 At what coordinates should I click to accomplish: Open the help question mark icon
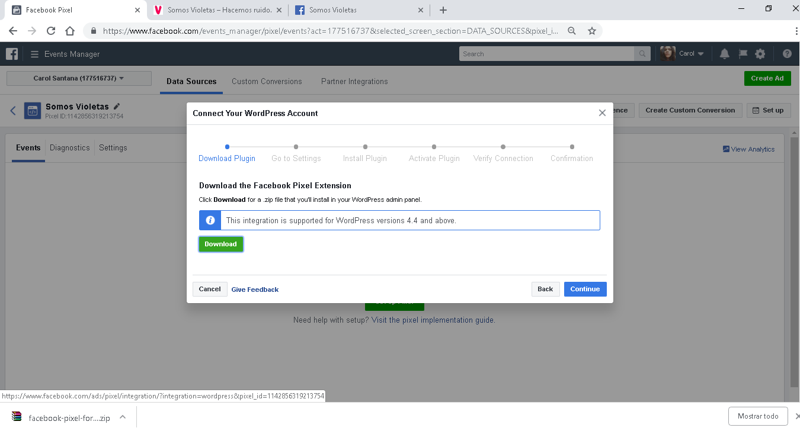pos(787,54)
